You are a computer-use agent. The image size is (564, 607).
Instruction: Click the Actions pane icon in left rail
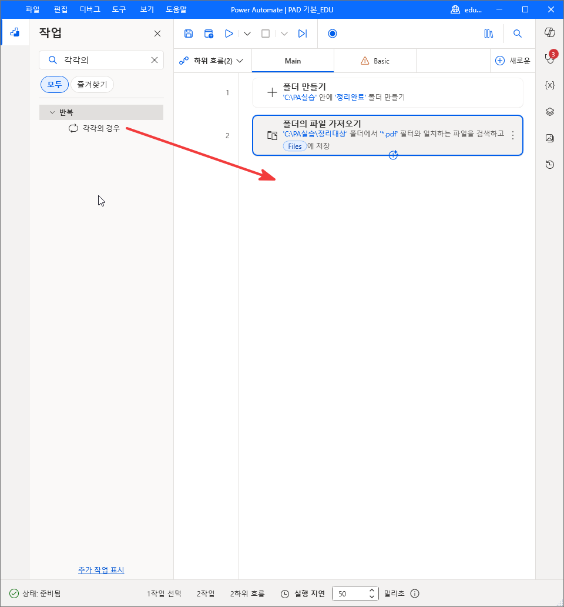pyautogui.click(x=15, y=32)
